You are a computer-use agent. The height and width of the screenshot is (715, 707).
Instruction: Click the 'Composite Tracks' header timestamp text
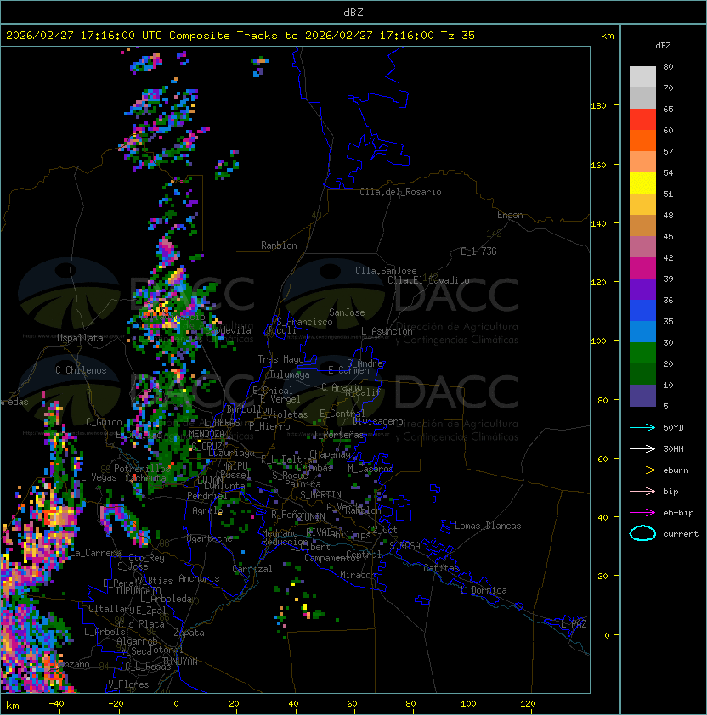click(x=240, y=35)
